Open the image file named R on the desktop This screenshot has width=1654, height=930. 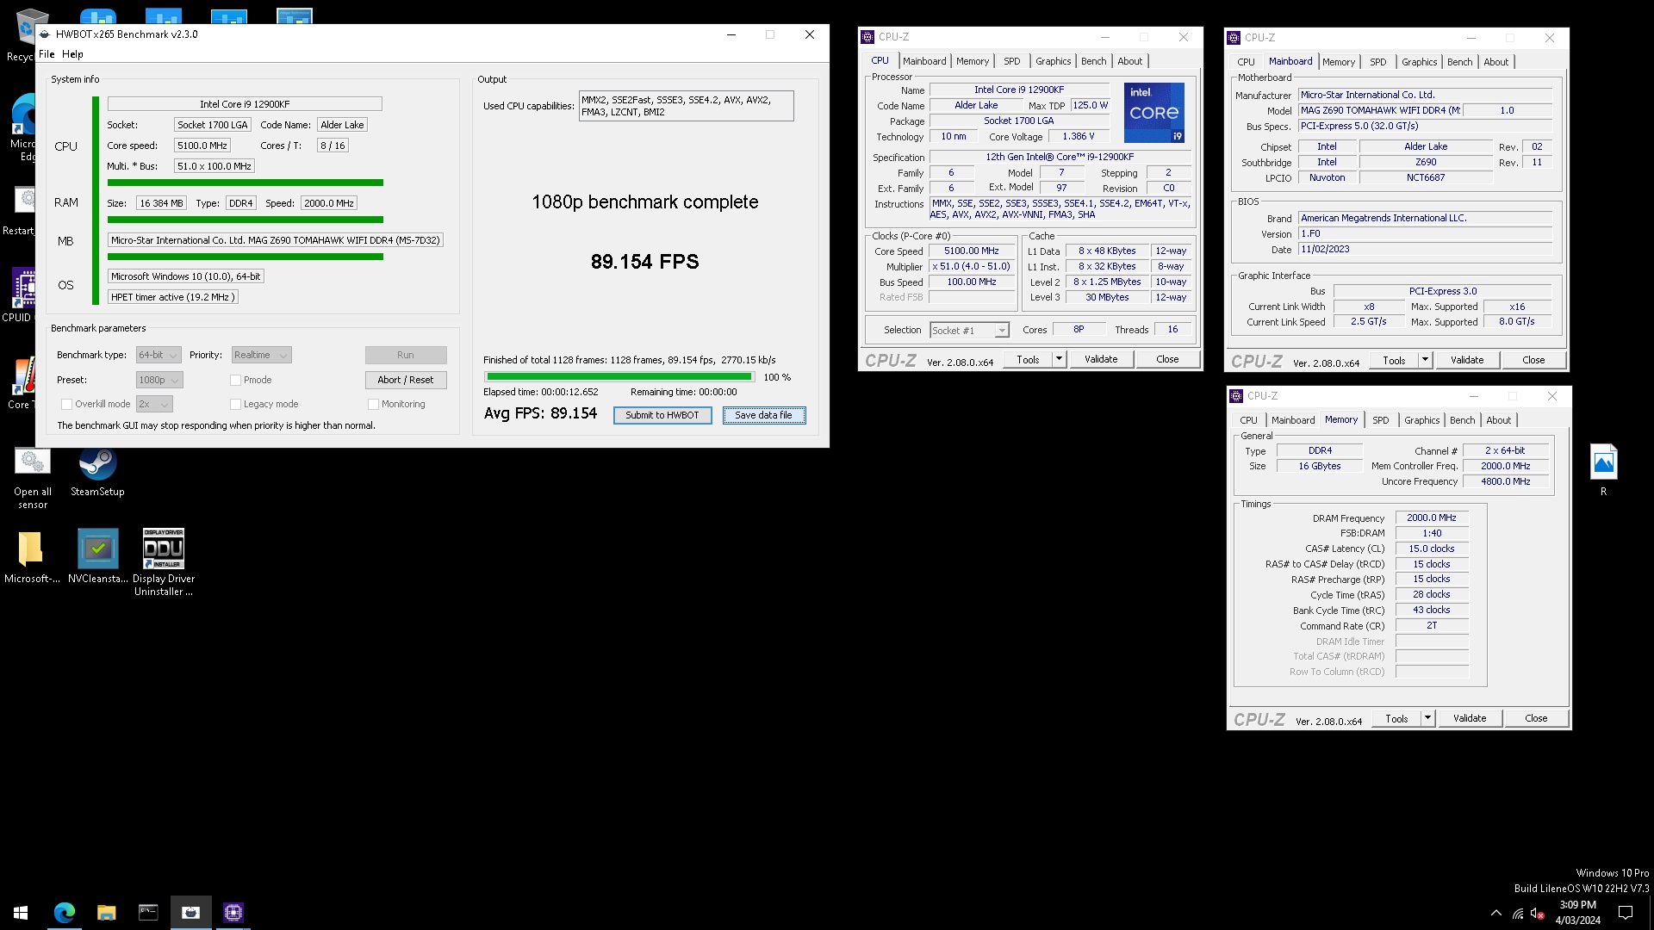pos(1603,470)
